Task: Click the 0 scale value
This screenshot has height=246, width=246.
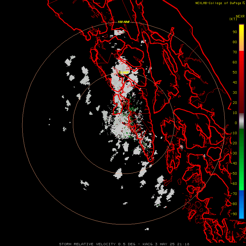Action: click(236, 123)
